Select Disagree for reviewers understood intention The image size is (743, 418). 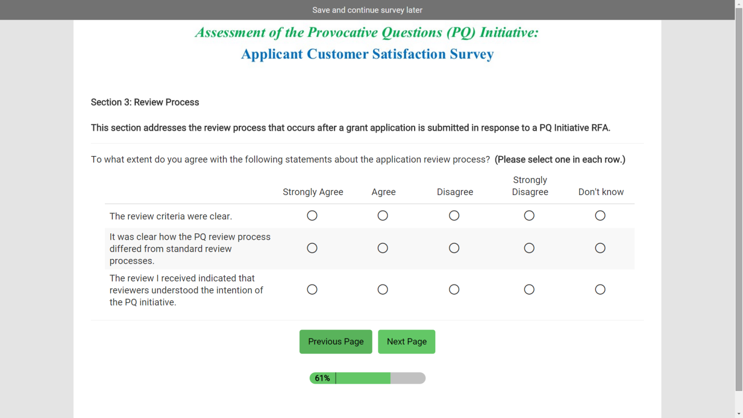[454, 290]
